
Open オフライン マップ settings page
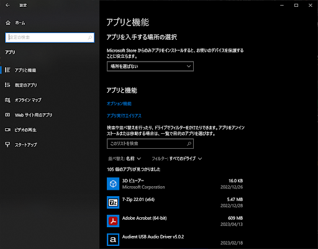pos(28,100)
